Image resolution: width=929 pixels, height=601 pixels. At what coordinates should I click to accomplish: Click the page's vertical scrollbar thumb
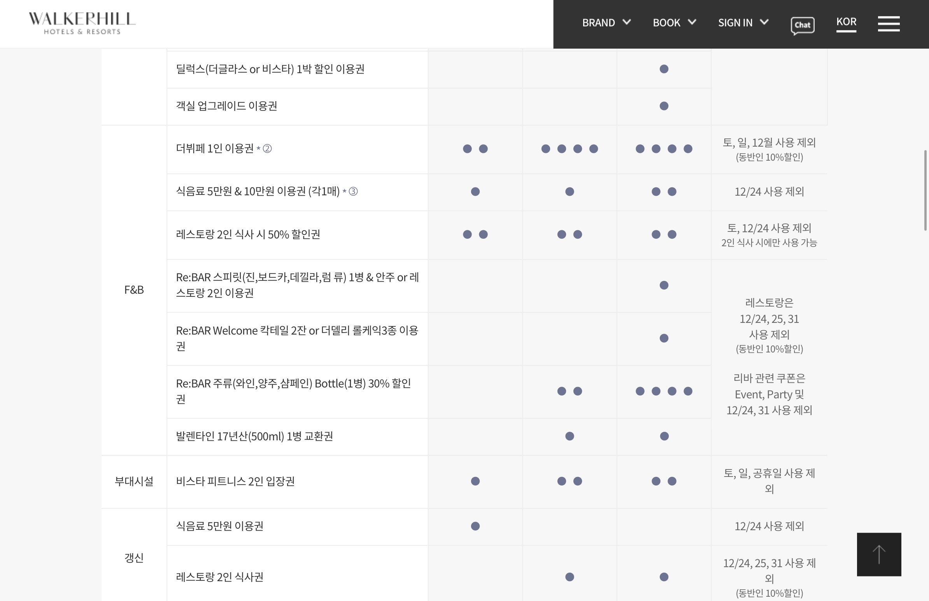[925, 190]
